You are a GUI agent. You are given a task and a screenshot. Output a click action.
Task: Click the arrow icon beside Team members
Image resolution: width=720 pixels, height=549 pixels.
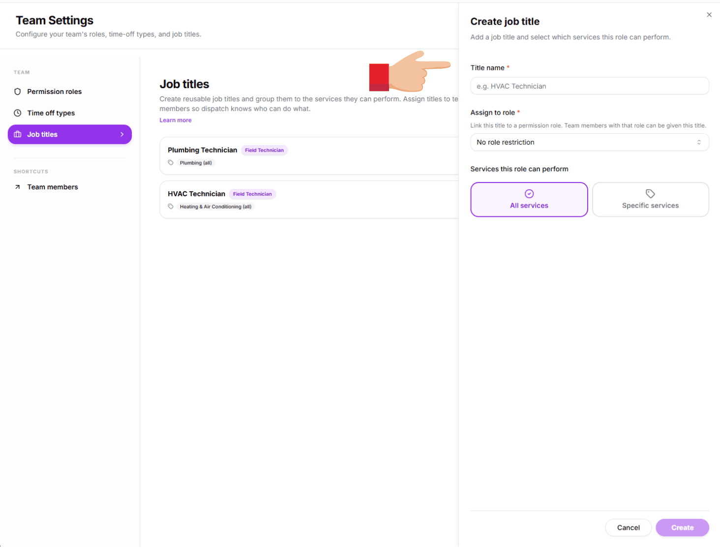tap(18, 187)
